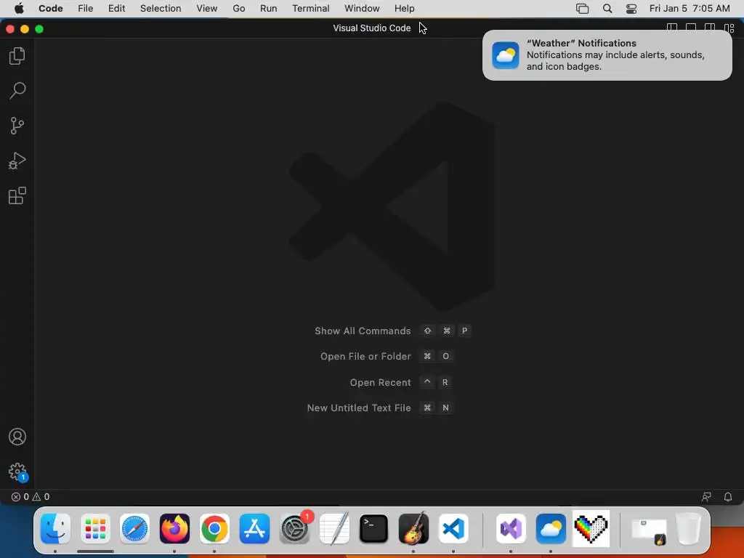Open the Go menu

pos(238,9)
